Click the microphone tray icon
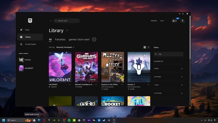 click(205, 120)
